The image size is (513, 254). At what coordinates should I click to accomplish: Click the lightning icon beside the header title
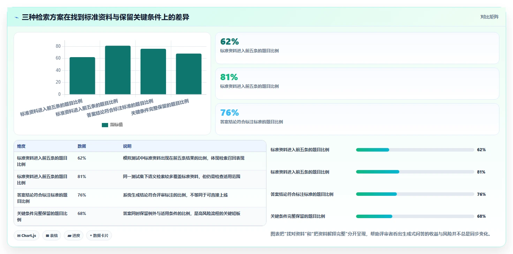click(17, 17)
